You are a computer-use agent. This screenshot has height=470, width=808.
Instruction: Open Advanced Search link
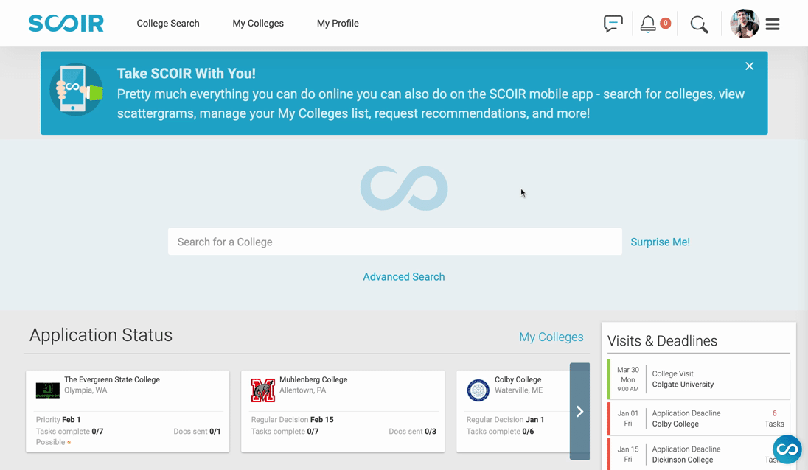coord(404,276)
